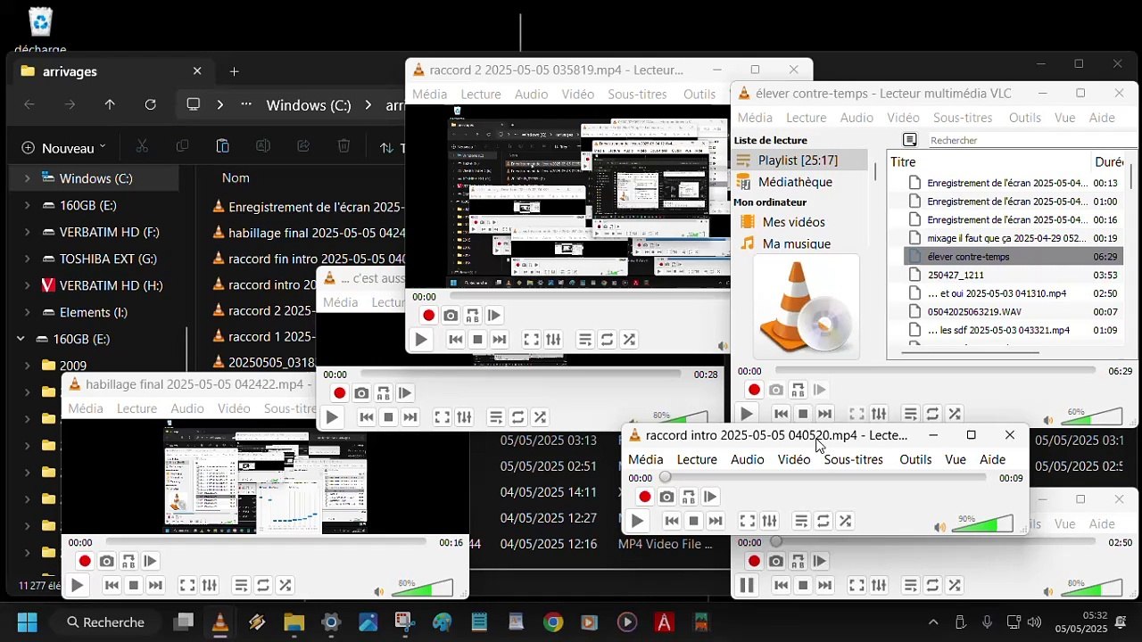Select Playlist [25:17] in the VLC sidebar

798,160
